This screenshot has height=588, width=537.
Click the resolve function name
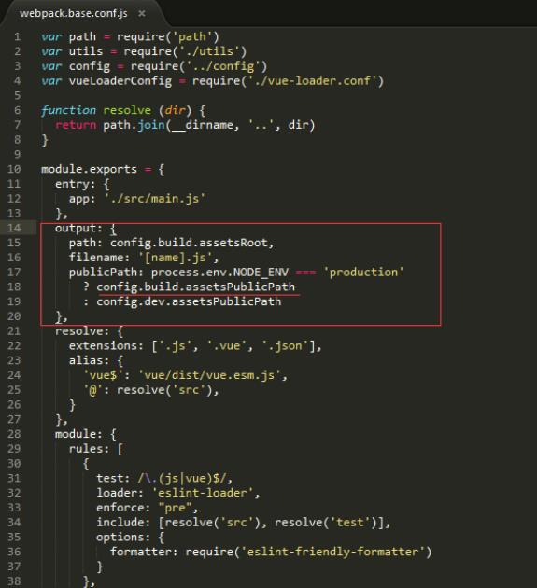click(x=127, y=110)
